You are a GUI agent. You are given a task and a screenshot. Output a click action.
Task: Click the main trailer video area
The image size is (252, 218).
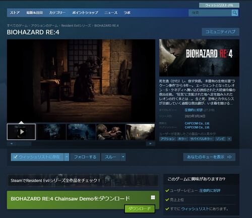coord(81,81)
